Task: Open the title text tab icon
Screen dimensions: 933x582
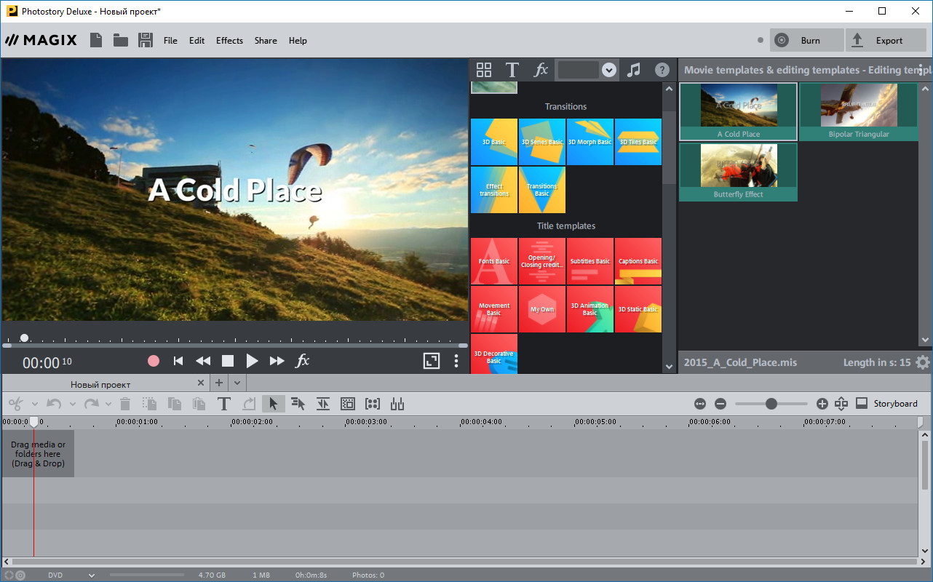Action: coord(512,70)
